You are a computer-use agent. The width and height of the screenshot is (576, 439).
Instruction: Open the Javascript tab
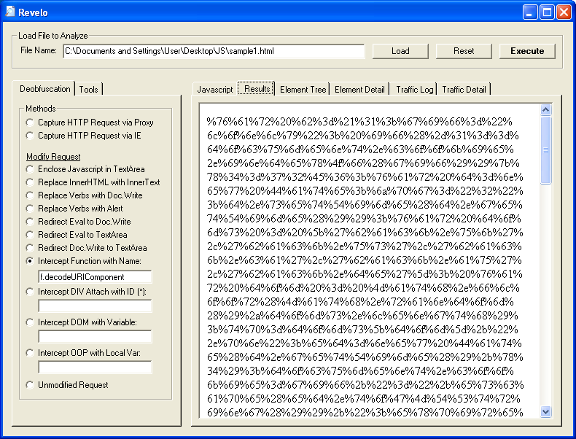[215, 89]
